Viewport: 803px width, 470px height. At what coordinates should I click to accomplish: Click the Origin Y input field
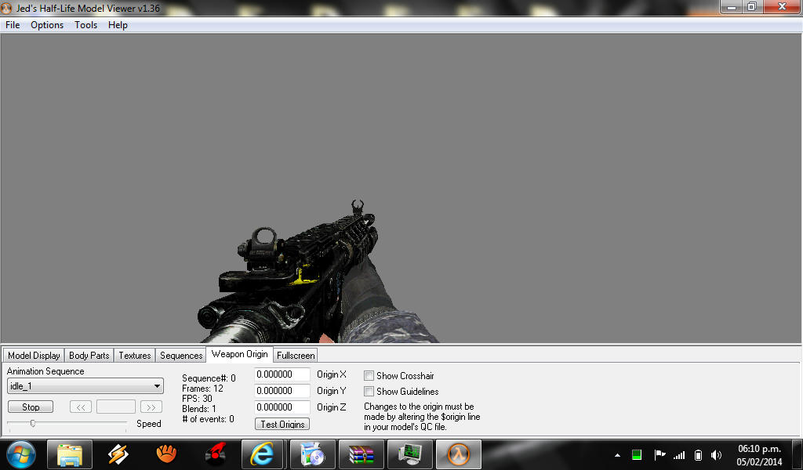coord(282,391)
